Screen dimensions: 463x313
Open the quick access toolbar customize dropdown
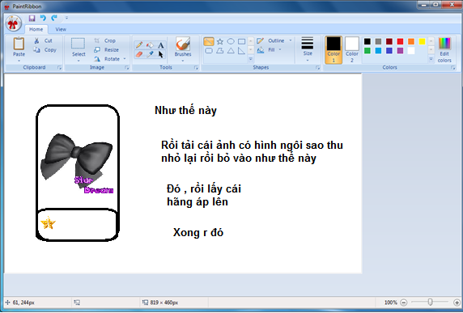click(x=66, y=19)
